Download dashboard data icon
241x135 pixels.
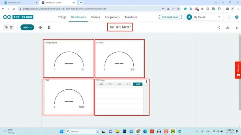(228, 27)
